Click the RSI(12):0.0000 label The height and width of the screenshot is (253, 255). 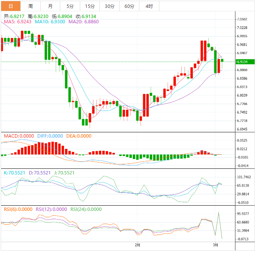pos(51,209)
